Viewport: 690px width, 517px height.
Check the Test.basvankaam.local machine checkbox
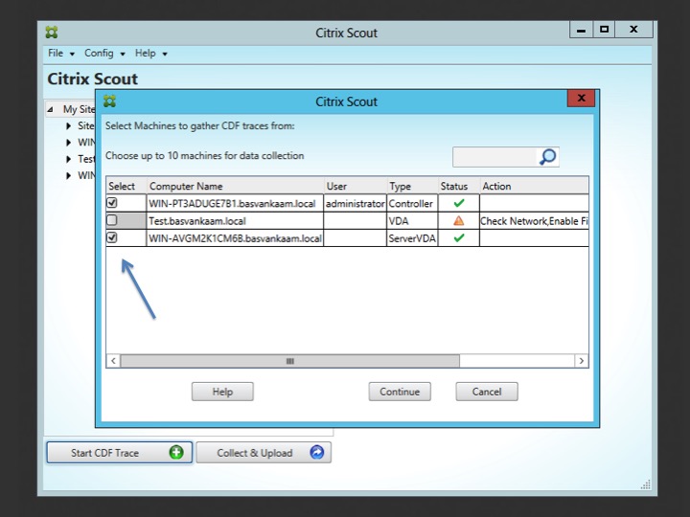click(x=112, y=220)
